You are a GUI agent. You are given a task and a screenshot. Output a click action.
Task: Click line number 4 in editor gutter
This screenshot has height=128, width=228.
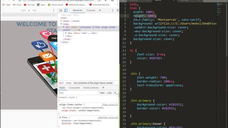[125, 16]
